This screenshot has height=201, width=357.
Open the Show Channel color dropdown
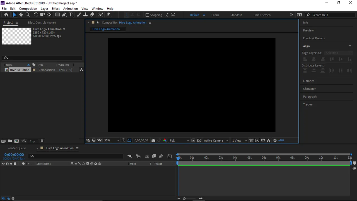165,140
